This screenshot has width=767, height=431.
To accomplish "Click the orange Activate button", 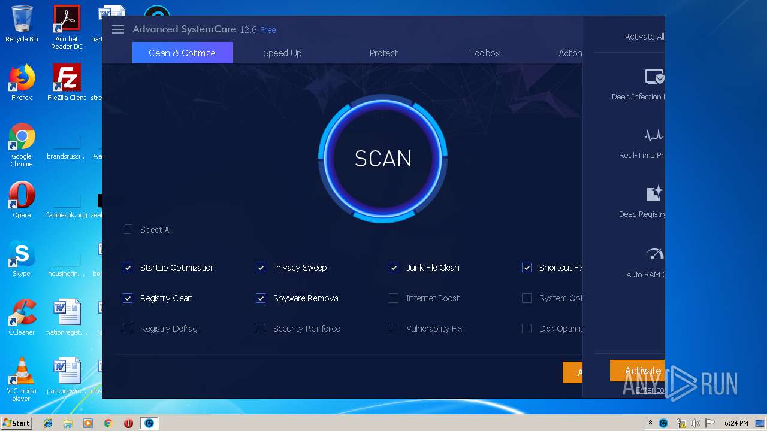I will [638, 371].
